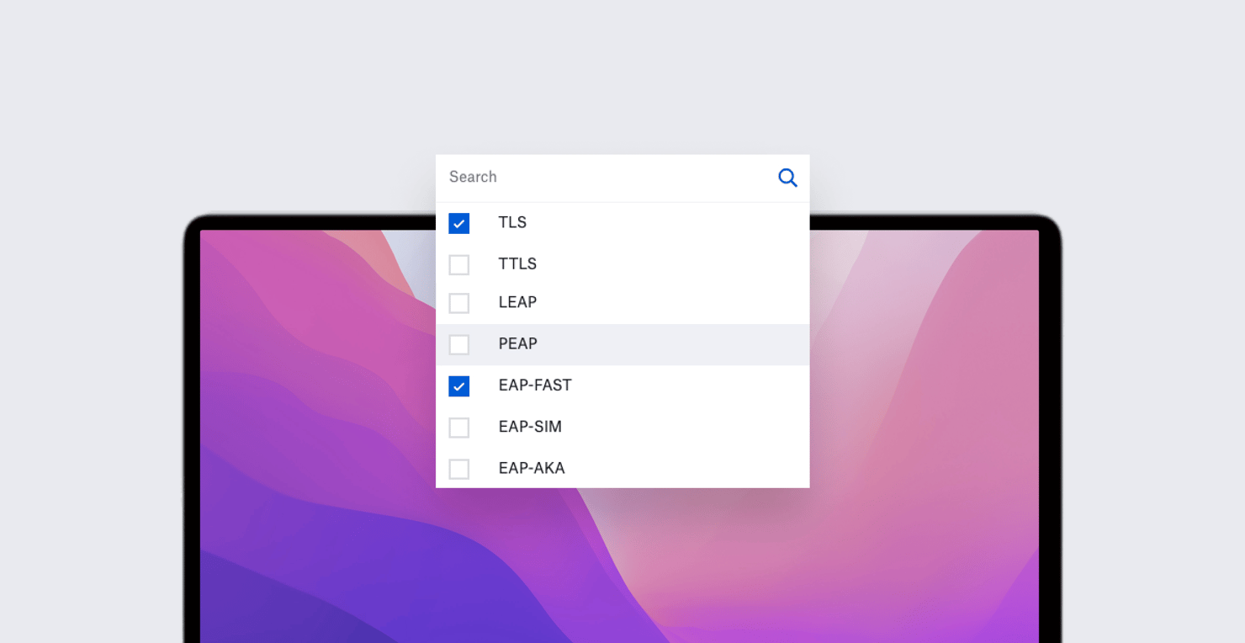This screenshot has height=643, width=1245.
Task: Select the EAP-AKA checkbox
Action: (x=458, y=469)
